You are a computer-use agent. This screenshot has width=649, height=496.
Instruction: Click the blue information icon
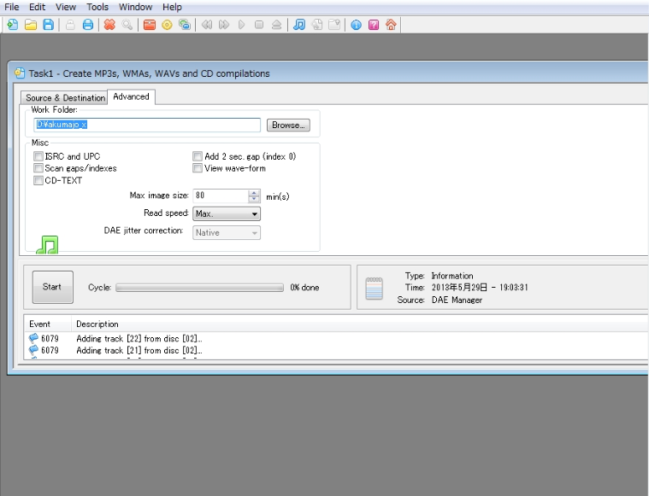356,25
